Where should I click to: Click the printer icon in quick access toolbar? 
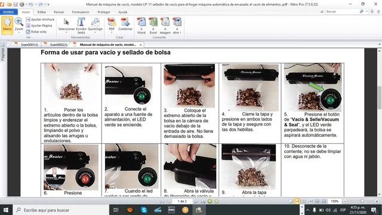click(22, 4)
